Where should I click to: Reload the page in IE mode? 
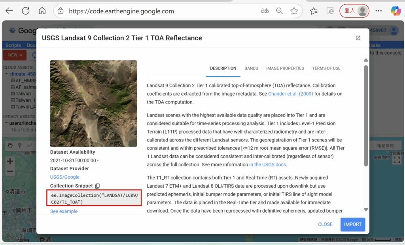[x=330, y=11]
